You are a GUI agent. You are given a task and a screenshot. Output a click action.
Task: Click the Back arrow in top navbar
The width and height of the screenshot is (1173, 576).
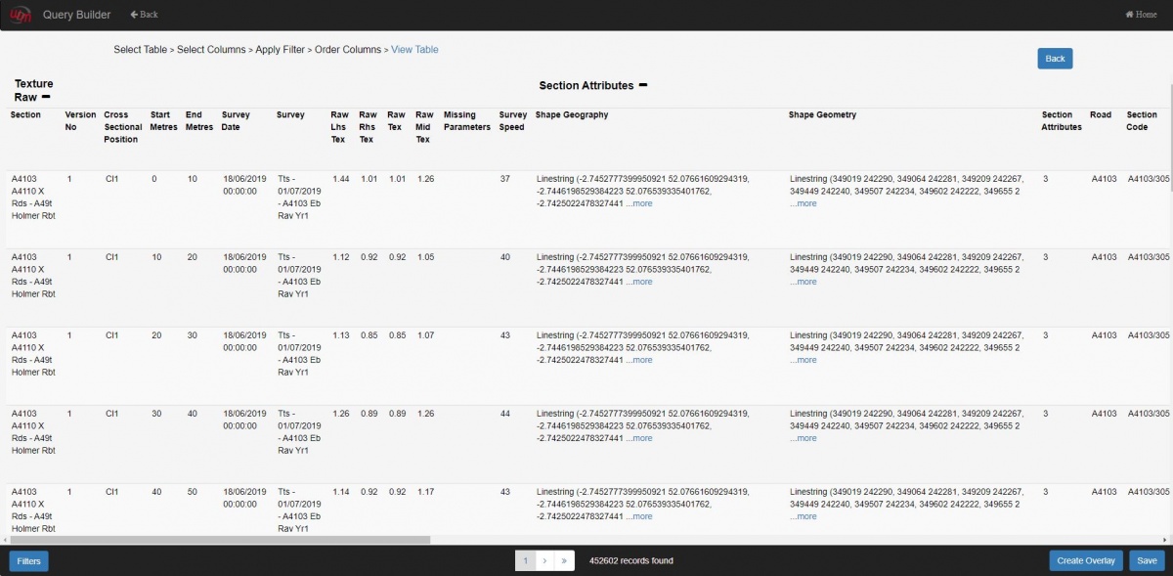[144, 15]
